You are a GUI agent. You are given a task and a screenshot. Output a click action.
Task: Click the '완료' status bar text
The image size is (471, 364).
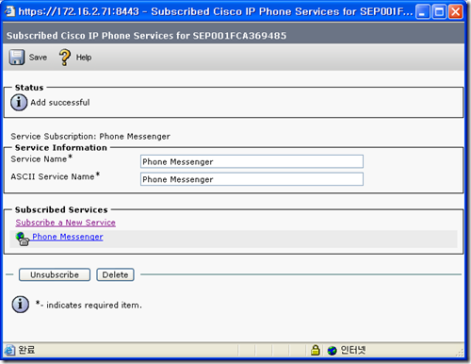26,350
